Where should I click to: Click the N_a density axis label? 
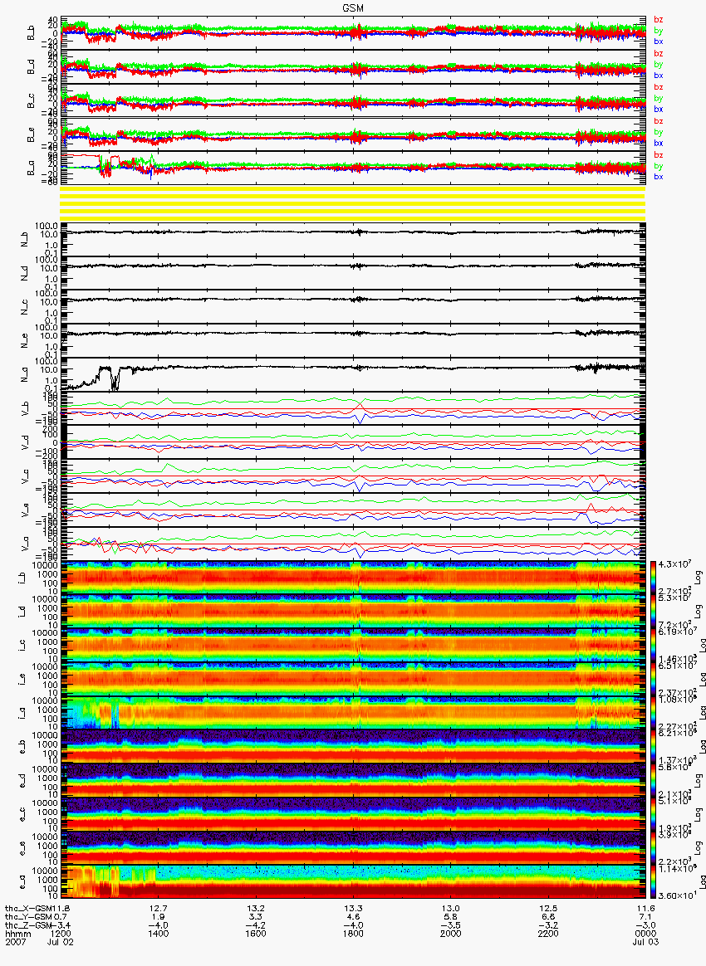pos(25,374)
